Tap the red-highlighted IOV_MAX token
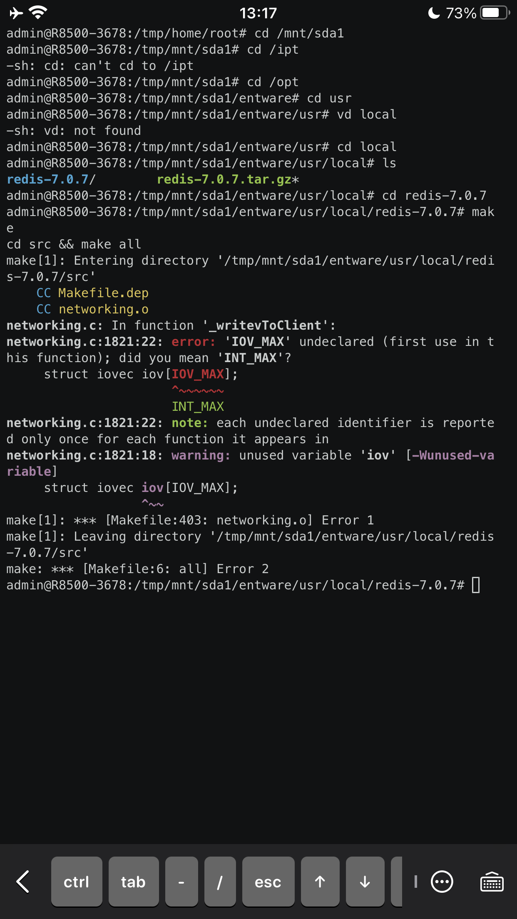The image size is (517, 919). tap(198, 374)
